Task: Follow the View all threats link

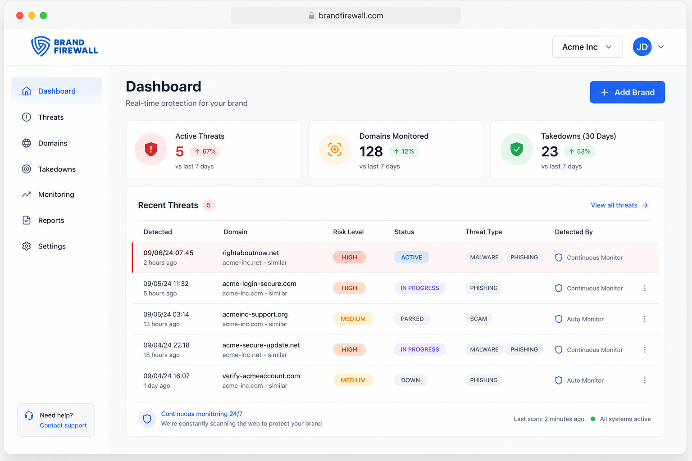Action: tap(619, 205)
